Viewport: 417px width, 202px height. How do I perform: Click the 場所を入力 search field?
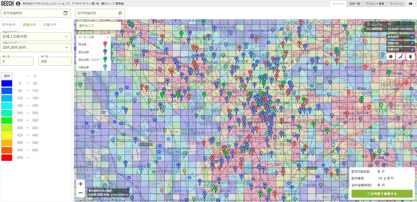coord(98,26)
